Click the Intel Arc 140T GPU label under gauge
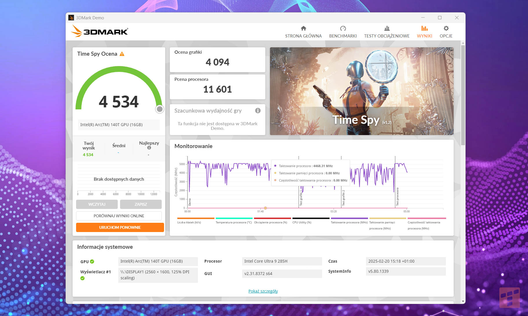Viewport: 528px width, 316px height. [119, 125]
